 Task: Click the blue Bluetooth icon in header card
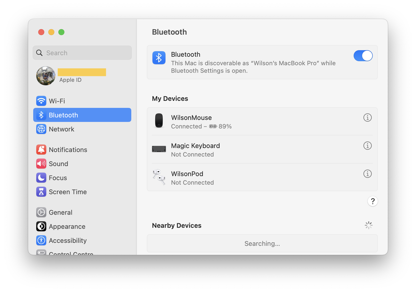(159, 58)
